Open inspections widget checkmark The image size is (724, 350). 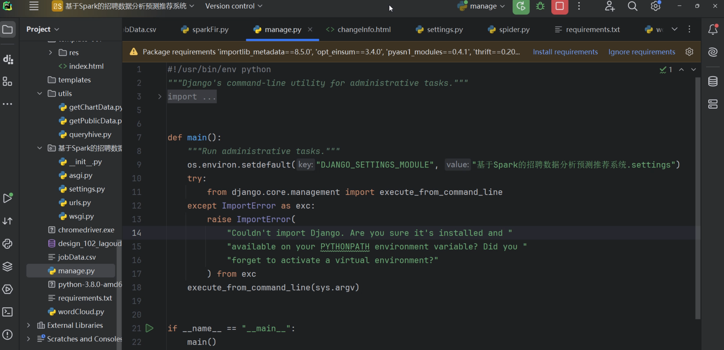tap(666, 69)
